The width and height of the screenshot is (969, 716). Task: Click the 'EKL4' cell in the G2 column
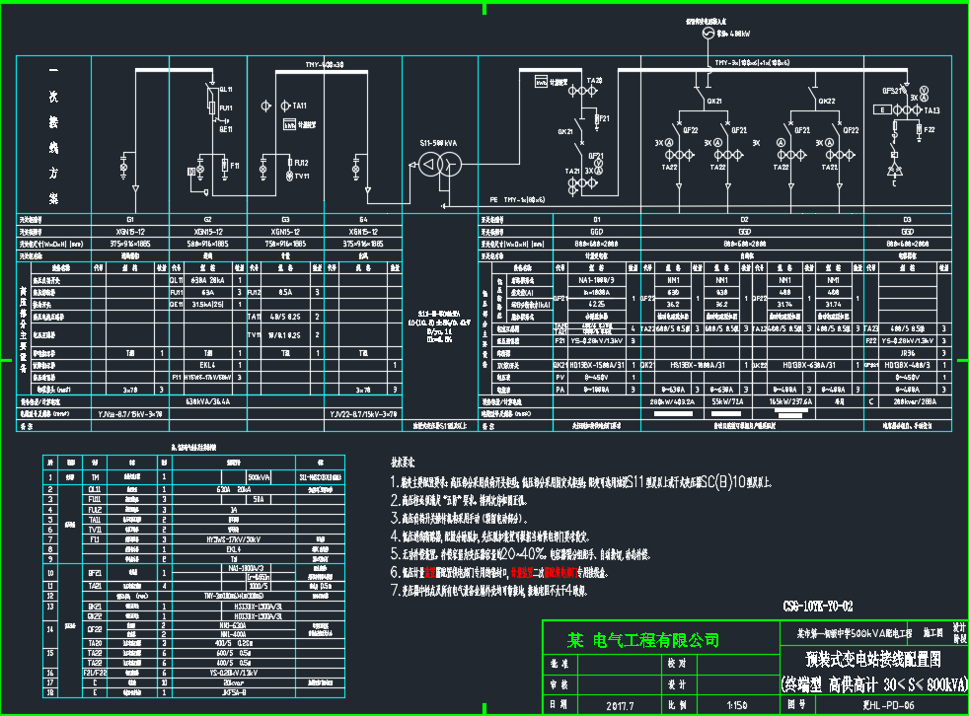(207, 365)
